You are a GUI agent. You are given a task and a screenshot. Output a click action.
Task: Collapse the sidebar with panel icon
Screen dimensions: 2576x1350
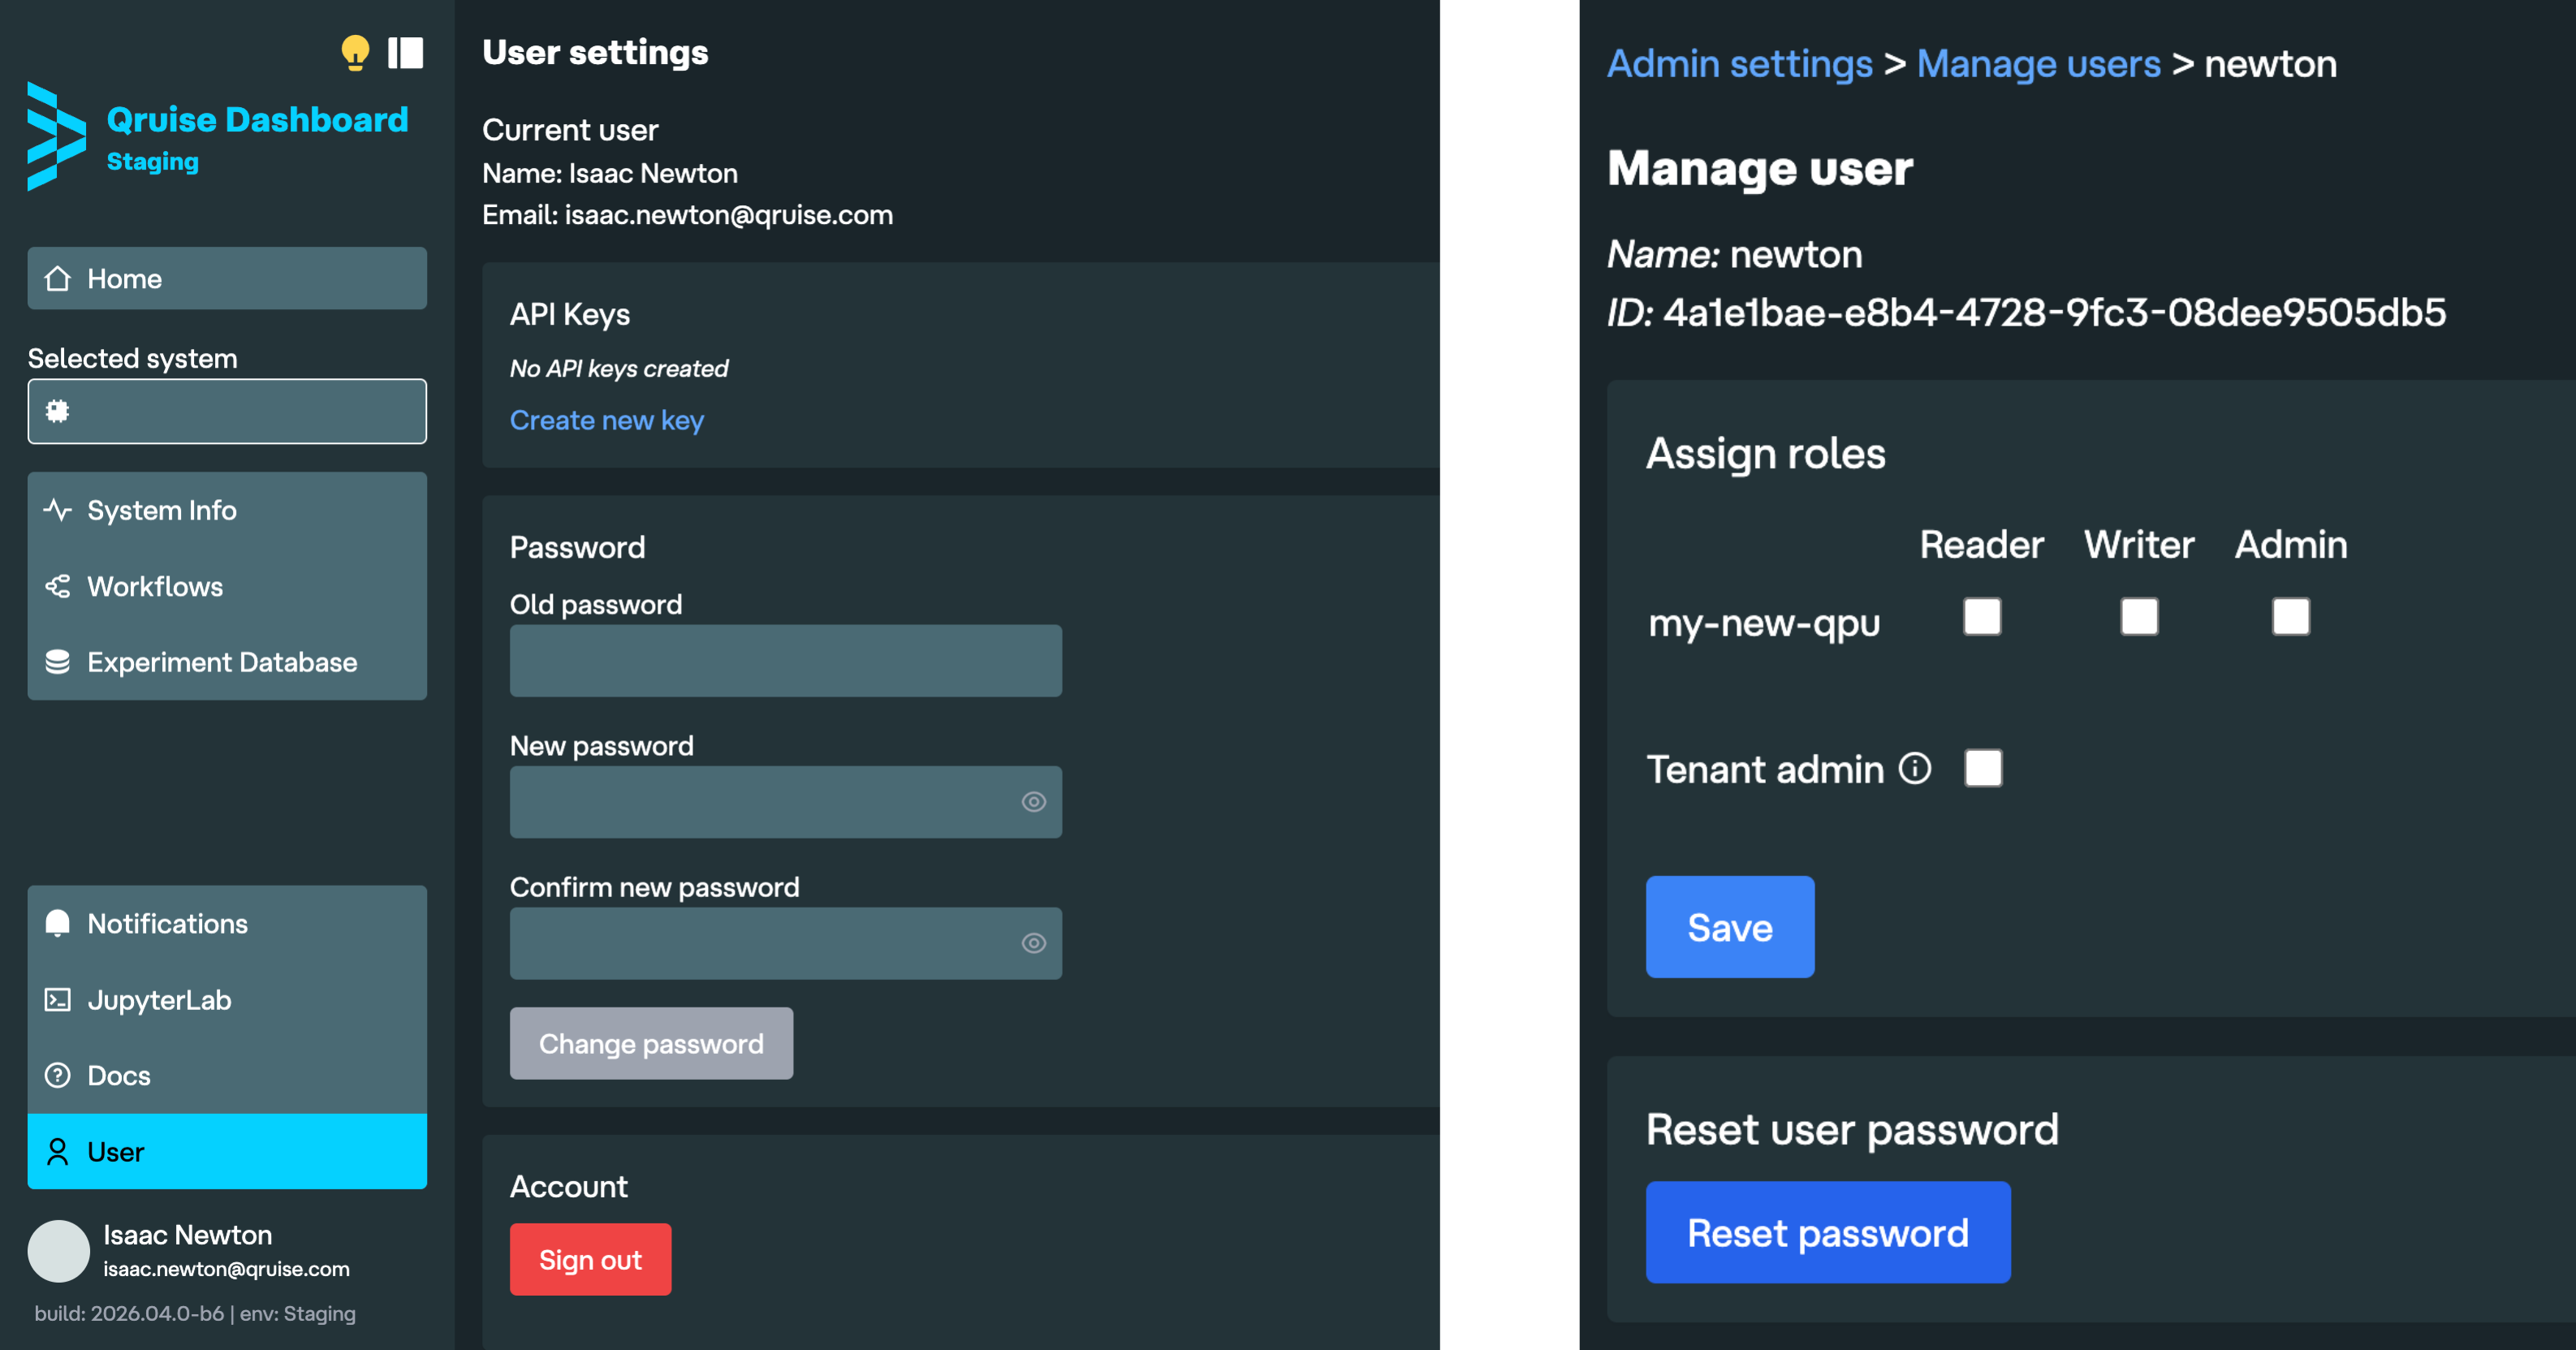pos(405,52)
